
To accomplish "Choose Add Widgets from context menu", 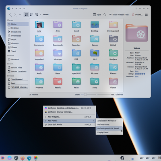I will click(70, 117).
